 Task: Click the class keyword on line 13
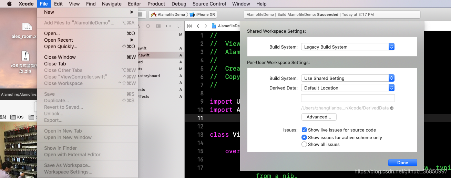[x=219, y=135]
